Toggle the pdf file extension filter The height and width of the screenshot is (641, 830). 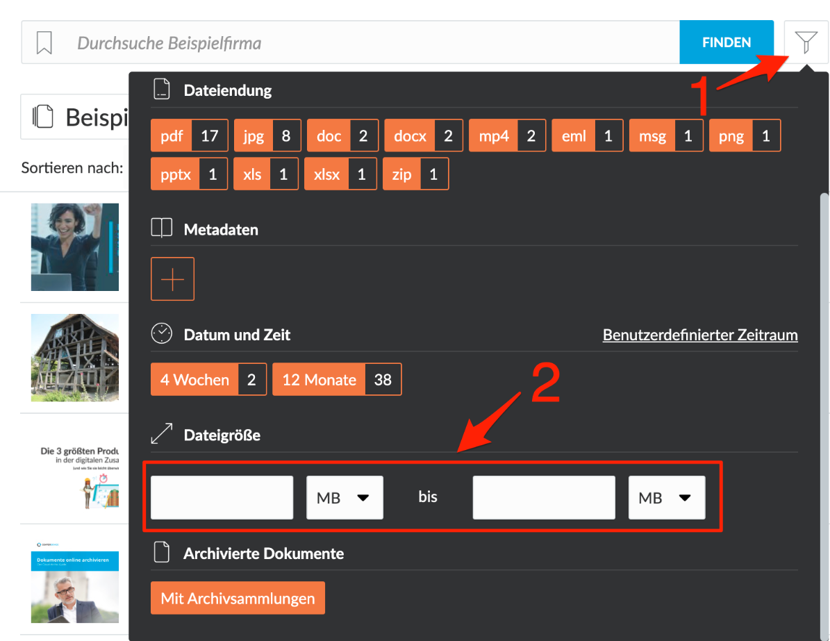pyautogui.click(x=190, y=136)
